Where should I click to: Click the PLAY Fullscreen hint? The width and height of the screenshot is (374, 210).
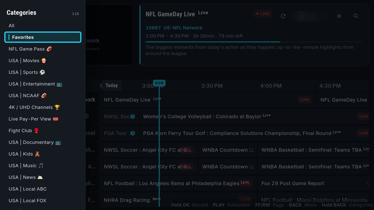tap(231, 205)
